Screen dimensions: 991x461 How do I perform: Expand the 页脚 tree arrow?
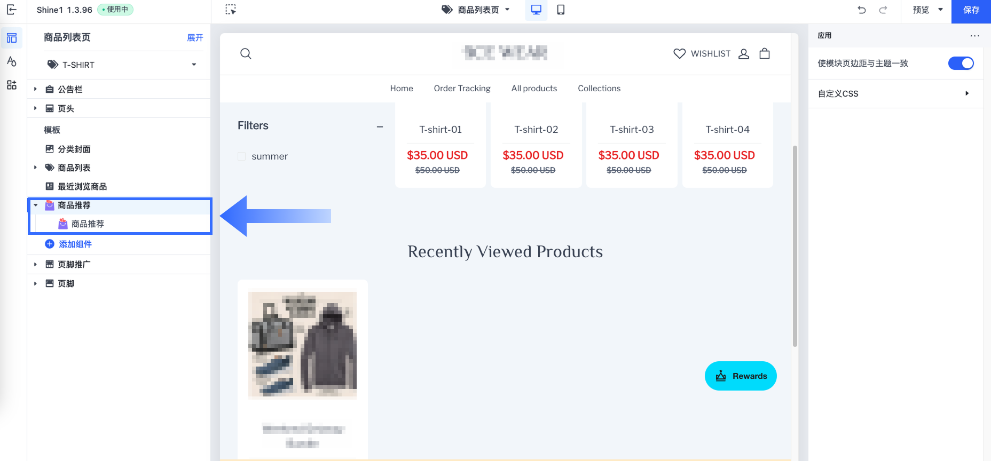tap(35, 283)
